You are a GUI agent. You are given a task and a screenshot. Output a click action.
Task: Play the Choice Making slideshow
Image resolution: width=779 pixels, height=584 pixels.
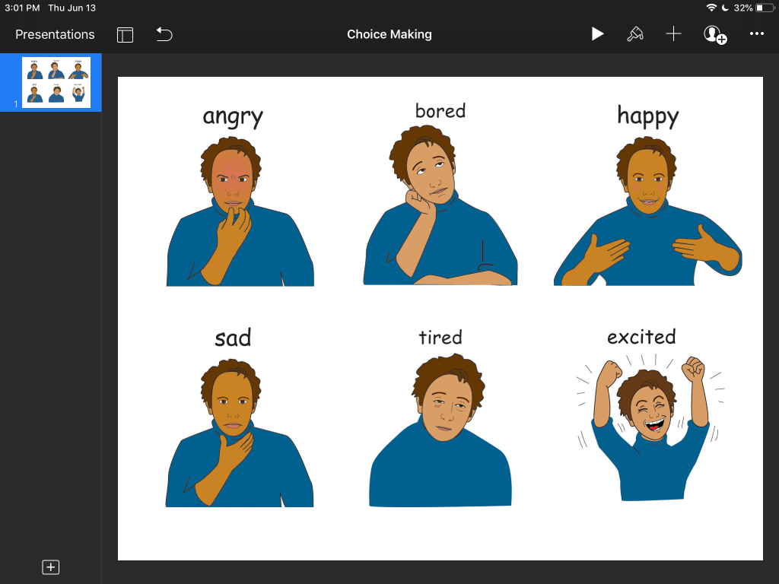click(597, 34)
